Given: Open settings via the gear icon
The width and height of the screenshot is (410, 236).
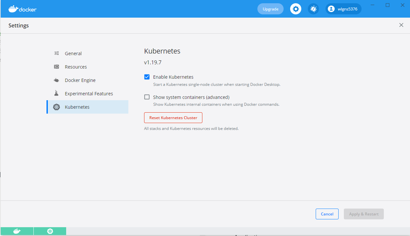Looking at the screenshot, I should 296,9.
